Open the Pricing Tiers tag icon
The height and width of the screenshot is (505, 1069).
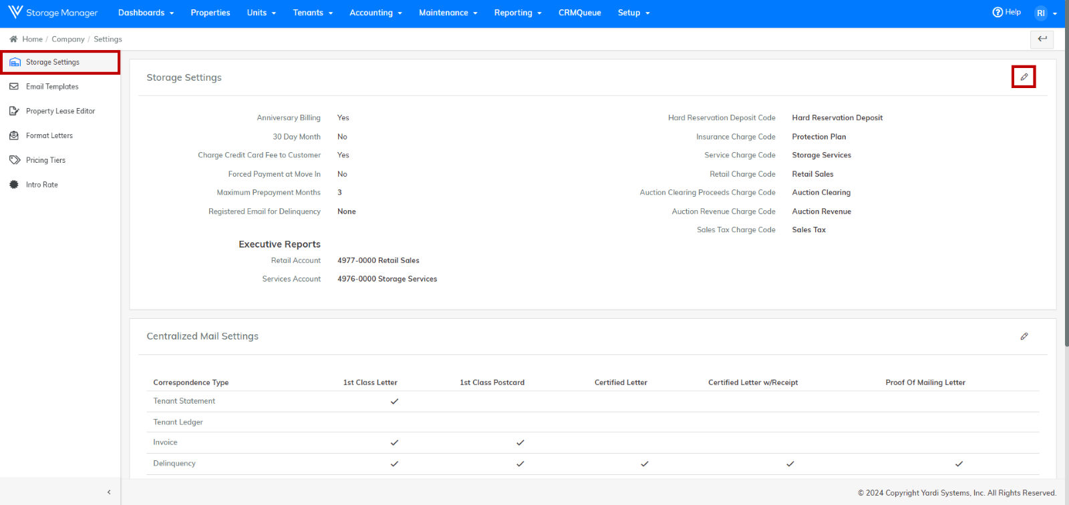coord(14,160)
